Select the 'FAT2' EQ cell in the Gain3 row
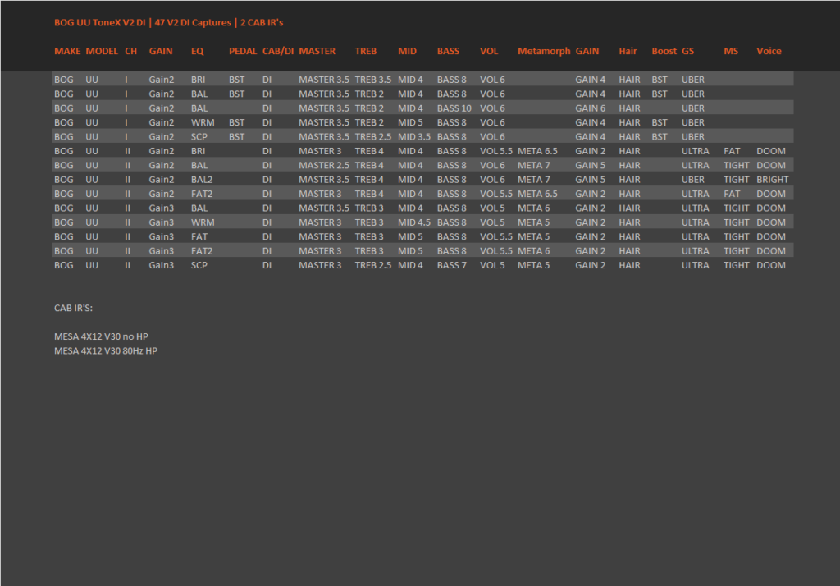840x586 pixels. [202, 251]
